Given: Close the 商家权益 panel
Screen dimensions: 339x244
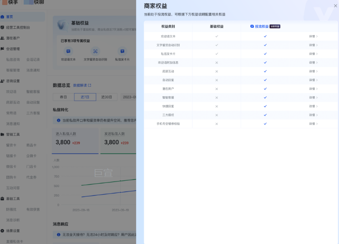Looking at the screenshot, I should click(335, 6).
